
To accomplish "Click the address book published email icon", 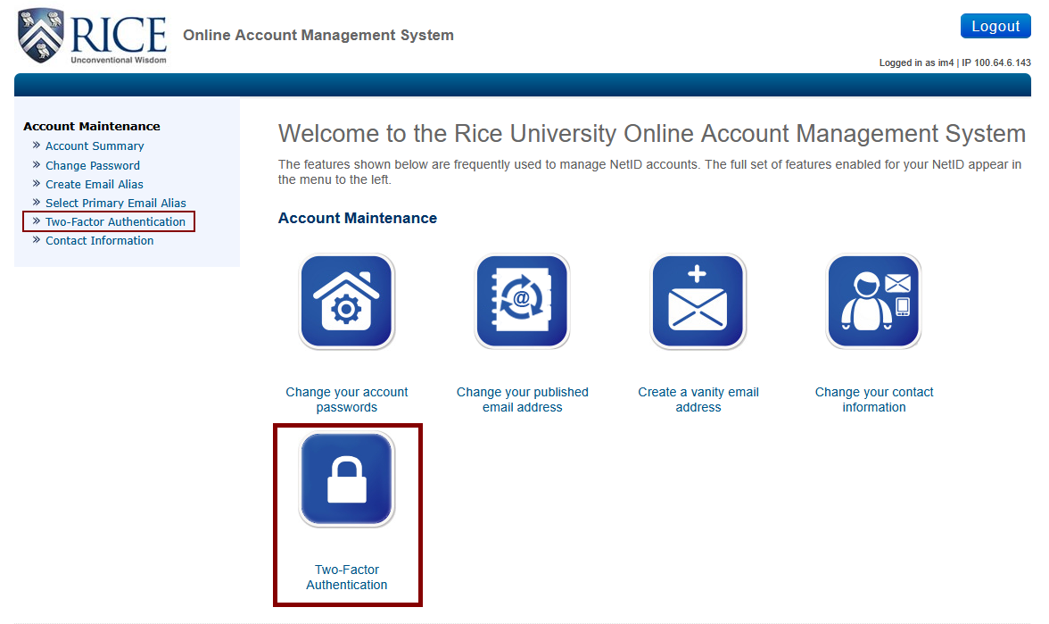I will [x=522, y=301].
